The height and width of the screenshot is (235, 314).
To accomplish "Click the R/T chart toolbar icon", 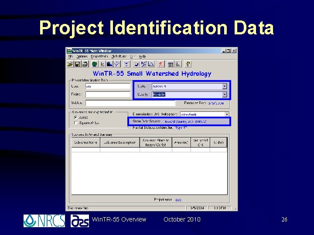I will coord(143,64).
